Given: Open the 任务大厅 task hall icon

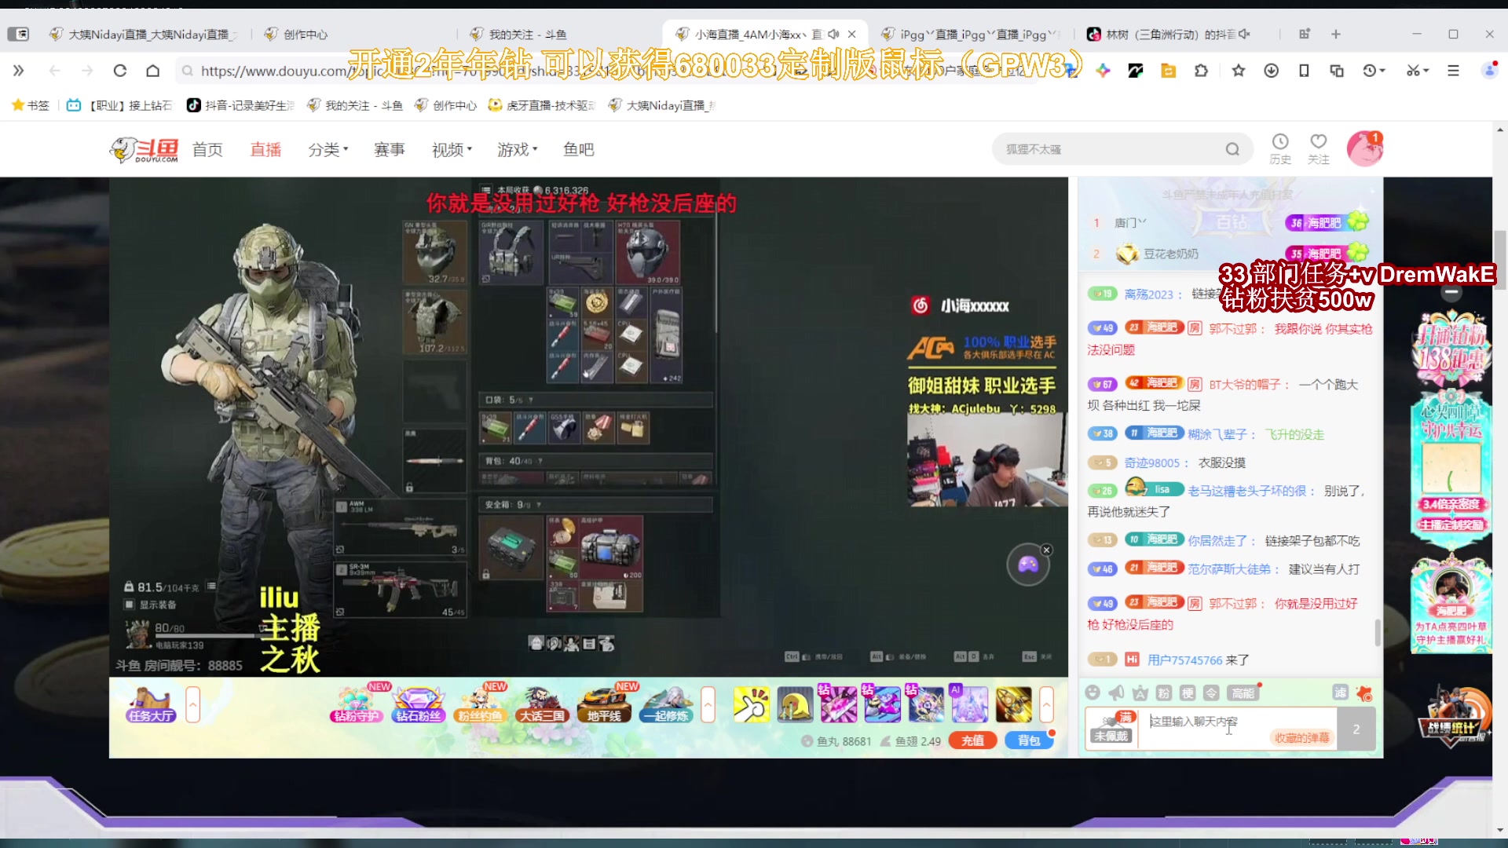Looking at the screenshot, I should pos(152,704).
